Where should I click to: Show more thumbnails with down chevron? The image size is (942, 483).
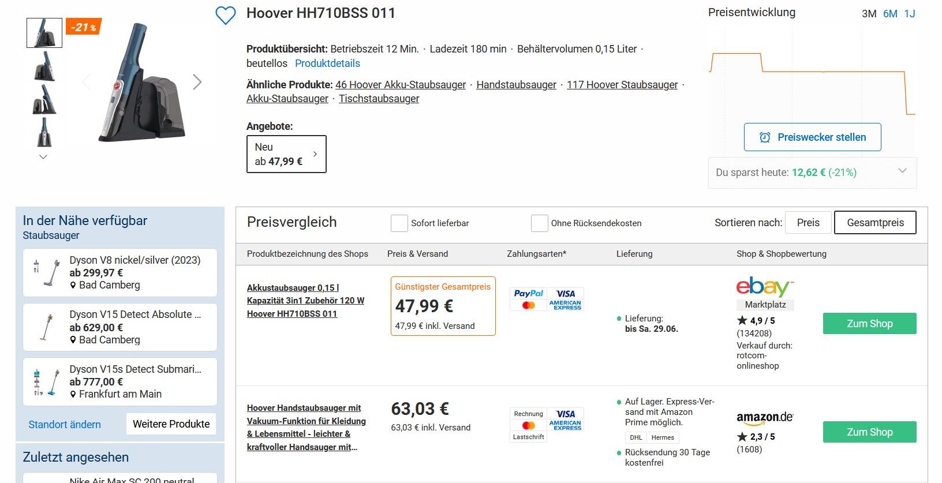[43, 156]
